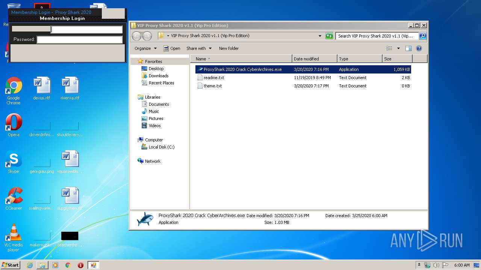Click the network tray icon
This screenshot has width=481, height=270.
[427, 265]
